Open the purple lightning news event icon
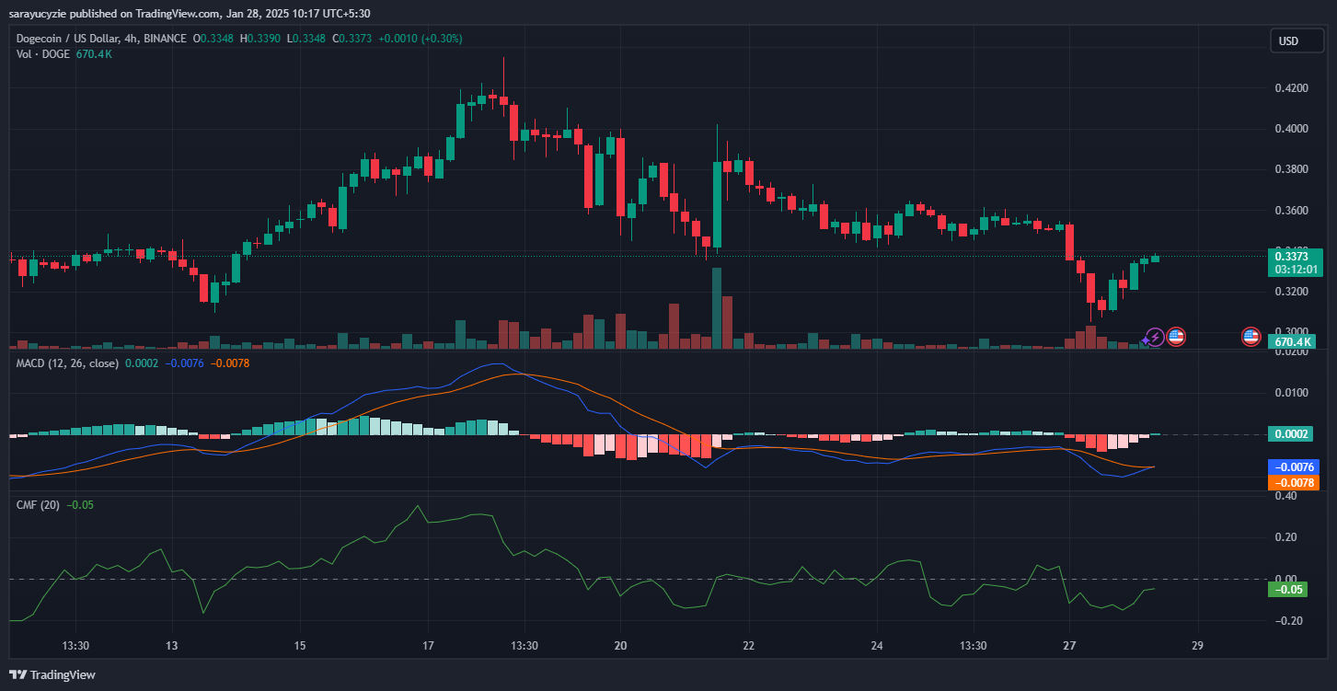The width and height of the screenshot is (1337, 691). pos(1154,337)
